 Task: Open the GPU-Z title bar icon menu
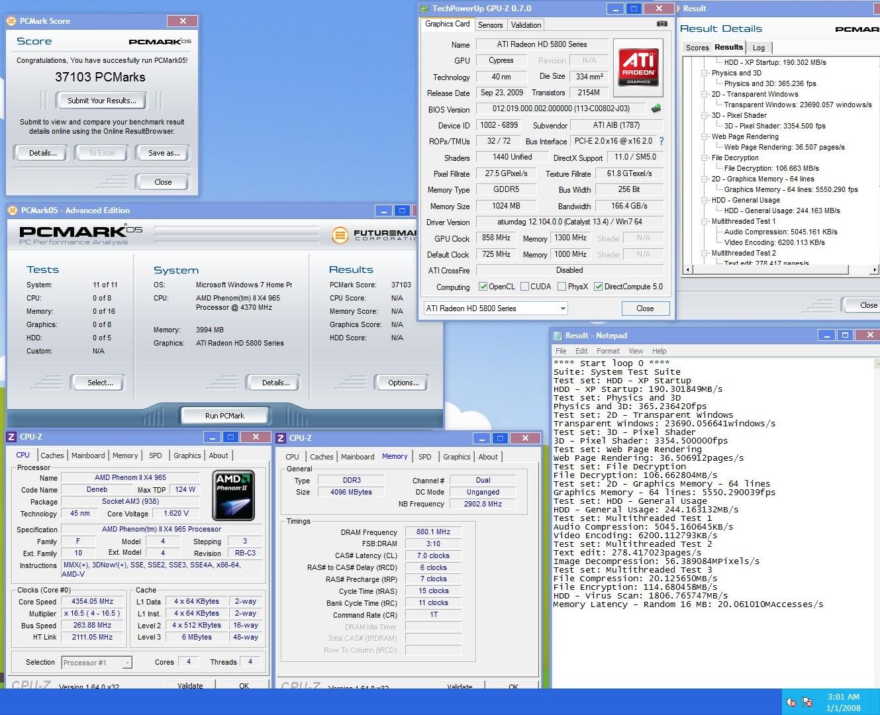tap(424, 9)
